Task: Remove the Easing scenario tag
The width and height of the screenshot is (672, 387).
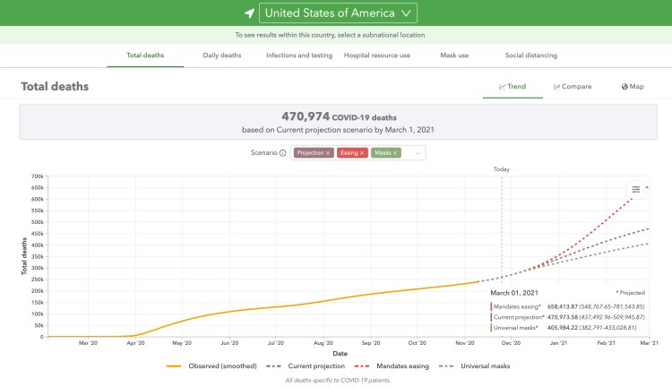Action: point(362,153)
